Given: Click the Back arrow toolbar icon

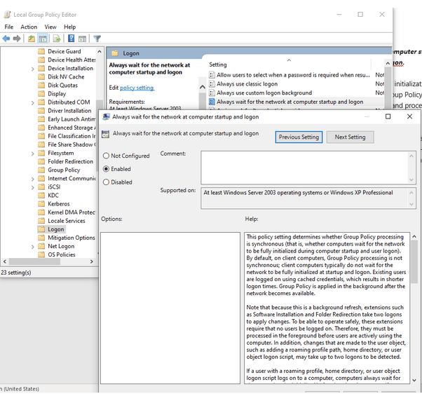Looking at the screenshot, I should coord(6,39).
